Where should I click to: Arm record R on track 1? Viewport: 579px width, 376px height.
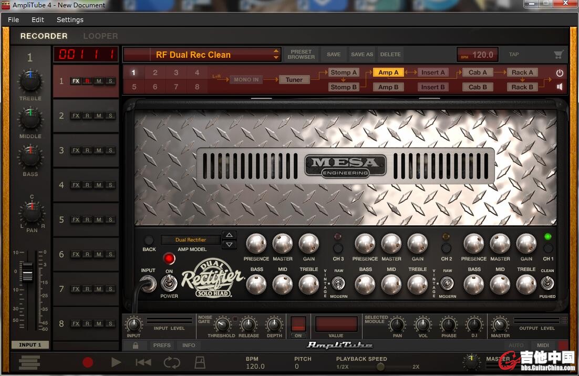click(88, 81)
